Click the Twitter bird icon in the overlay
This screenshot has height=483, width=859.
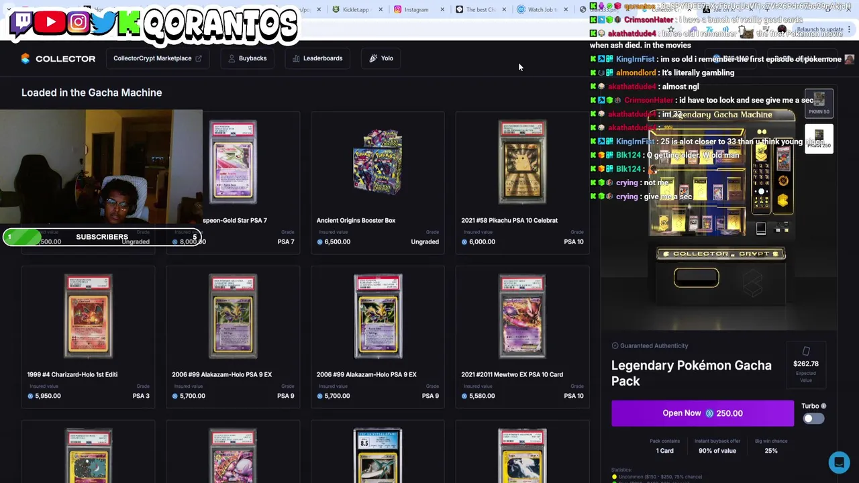(104, 22)
